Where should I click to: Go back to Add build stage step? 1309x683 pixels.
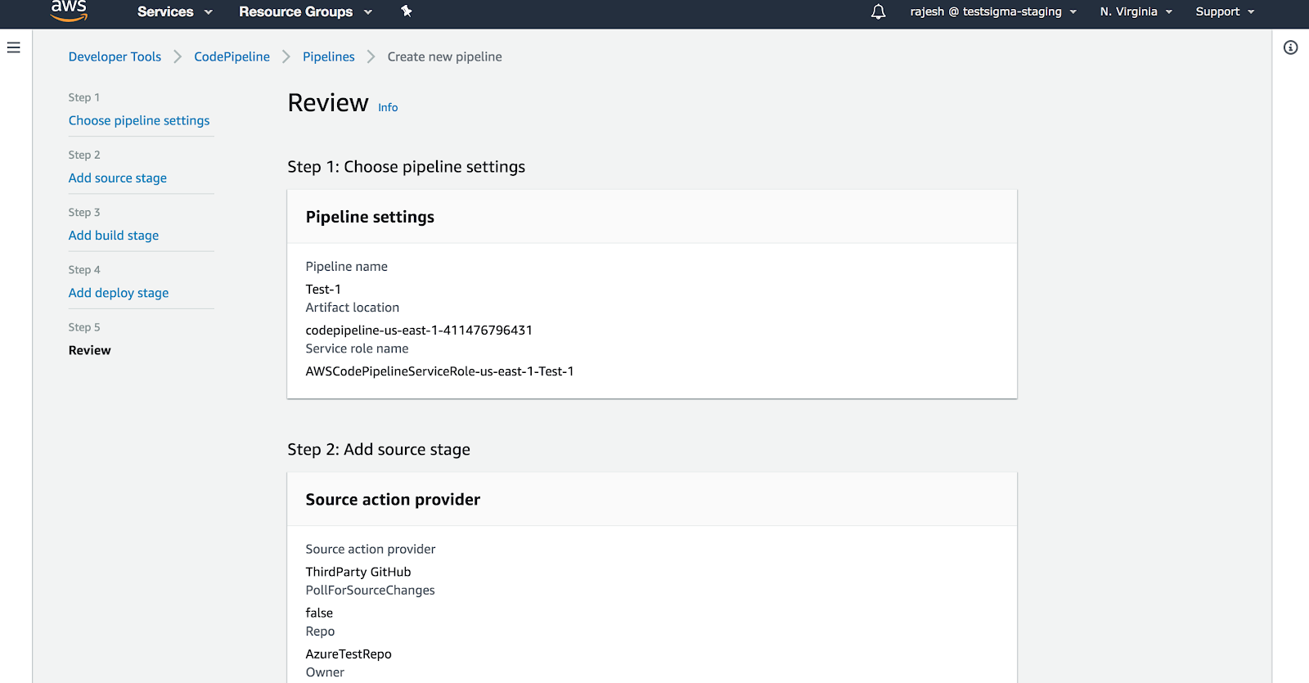coord(114,235)
